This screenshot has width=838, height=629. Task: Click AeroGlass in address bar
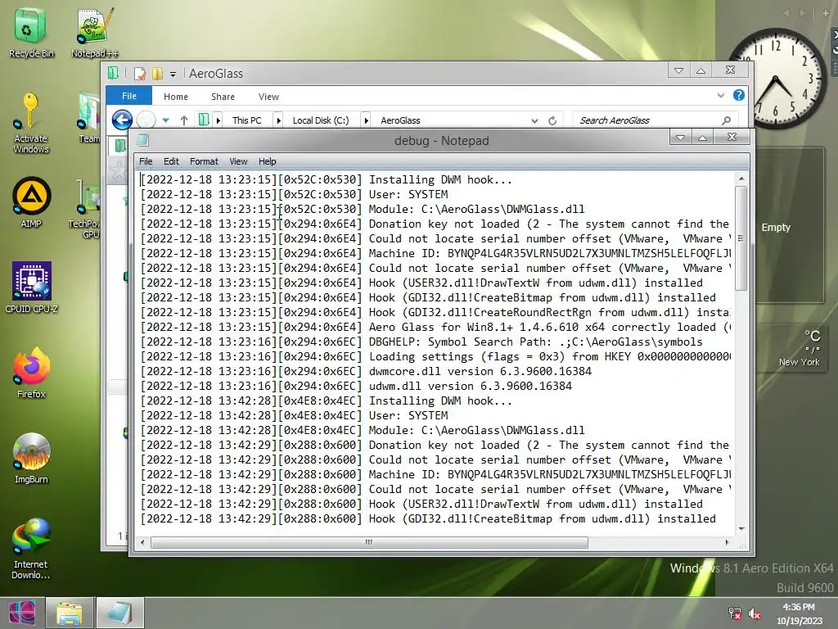click(x=400, y=120)
